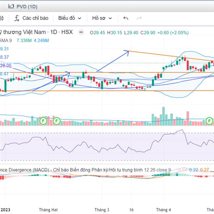Image resolution: width=214 pixels, height=214 pixels.
Task: Click the MACD indicator title label
Action: point(86,170)
